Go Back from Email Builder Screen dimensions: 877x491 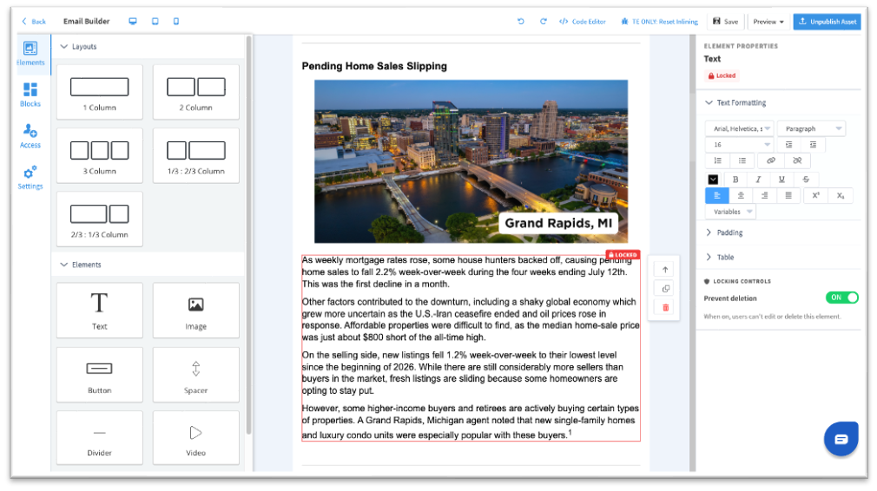point(34,21)
